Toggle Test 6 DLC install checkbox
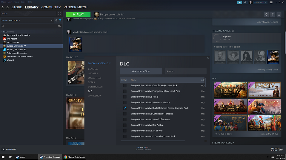 pos(125,97)
